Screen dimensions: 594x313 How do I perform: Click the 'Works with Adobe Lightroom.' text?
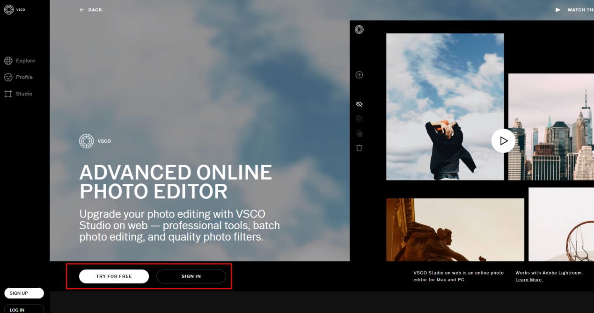point(549,273)
